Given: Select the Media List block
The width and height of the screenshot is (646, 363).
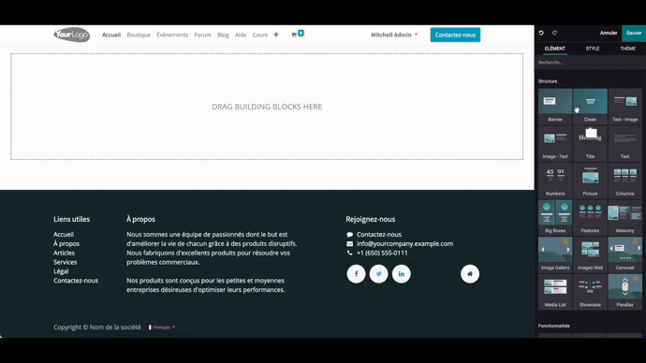Looking at the screenshot, I should point(555,291).
